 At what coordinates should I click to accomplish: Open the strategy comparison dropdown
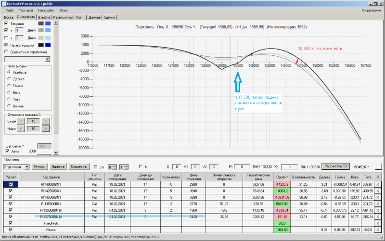[x=48, y=59]
